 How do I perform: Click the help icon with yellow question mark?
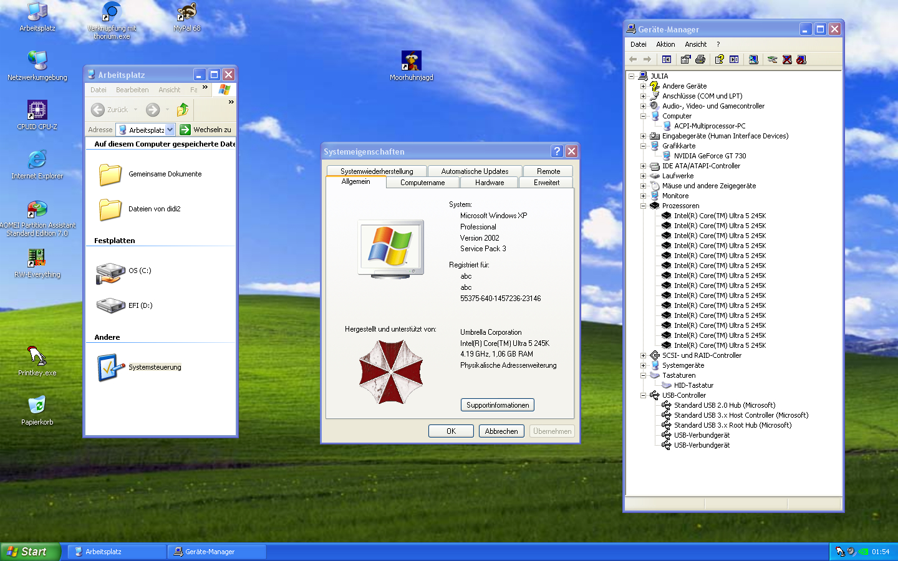coord(719,59)
